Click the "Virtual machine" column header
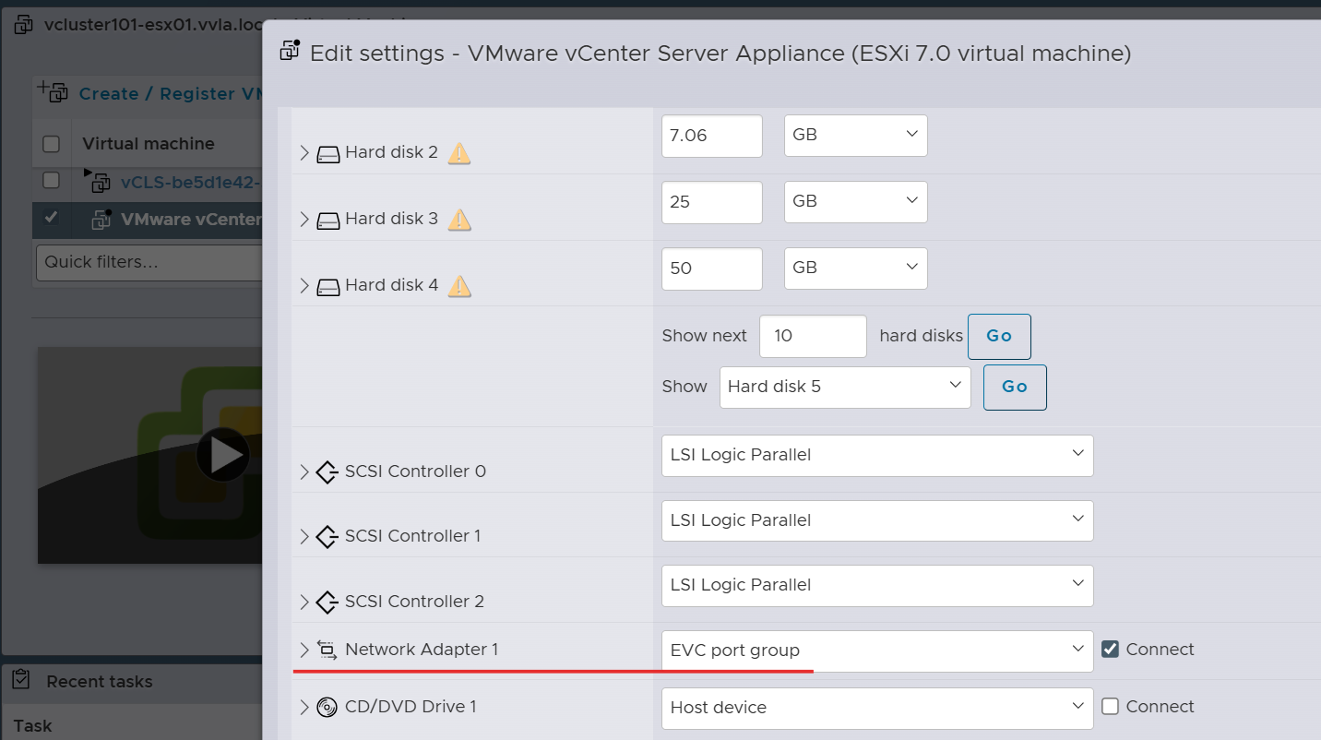This screenshot has width=1321, height=740. click(x=149, y=144)
